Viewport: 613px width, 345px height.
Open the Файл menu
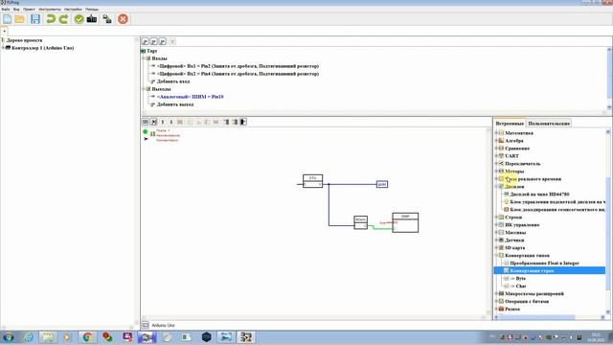6,9
